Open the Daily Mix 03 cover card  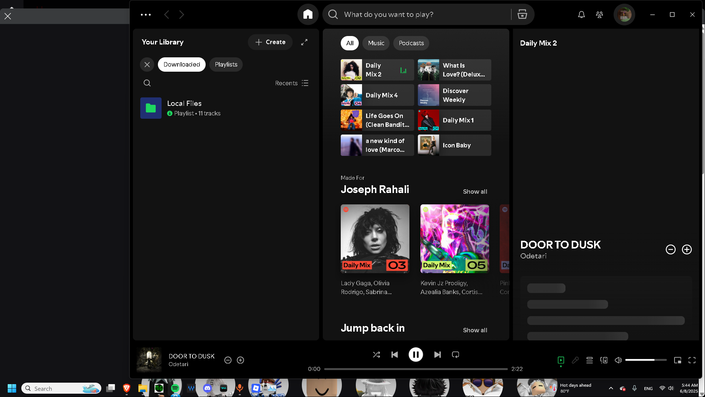coord(375,239)
